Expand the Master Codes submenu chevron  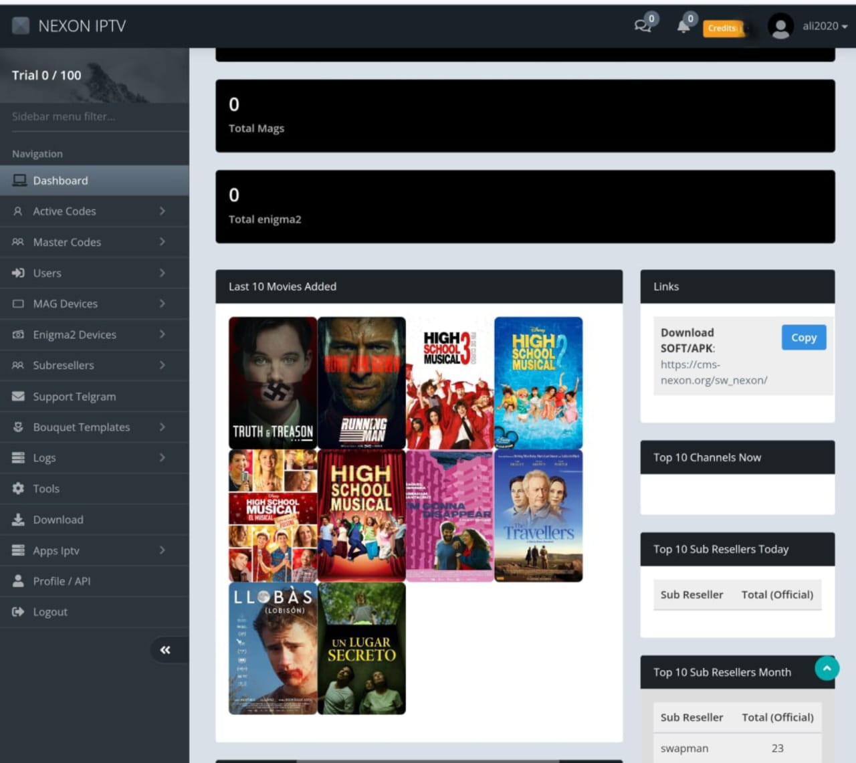pos(163,242)
